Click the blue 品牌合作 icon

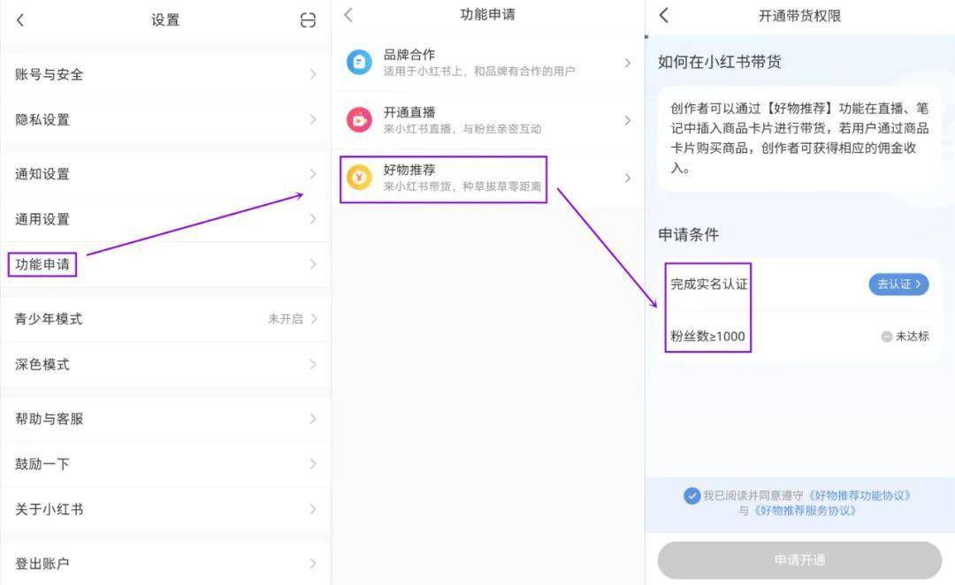pyautogui.click(x=359, y=63)
